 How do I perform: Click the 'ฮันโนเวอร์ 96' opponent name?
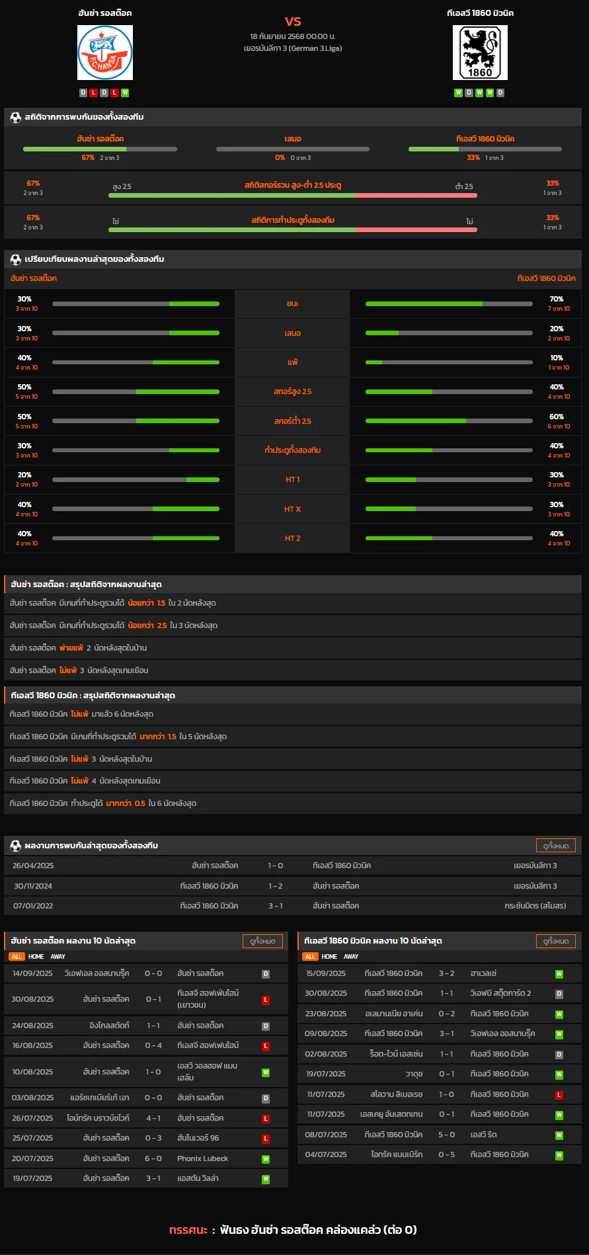[x=198, y=1138]
